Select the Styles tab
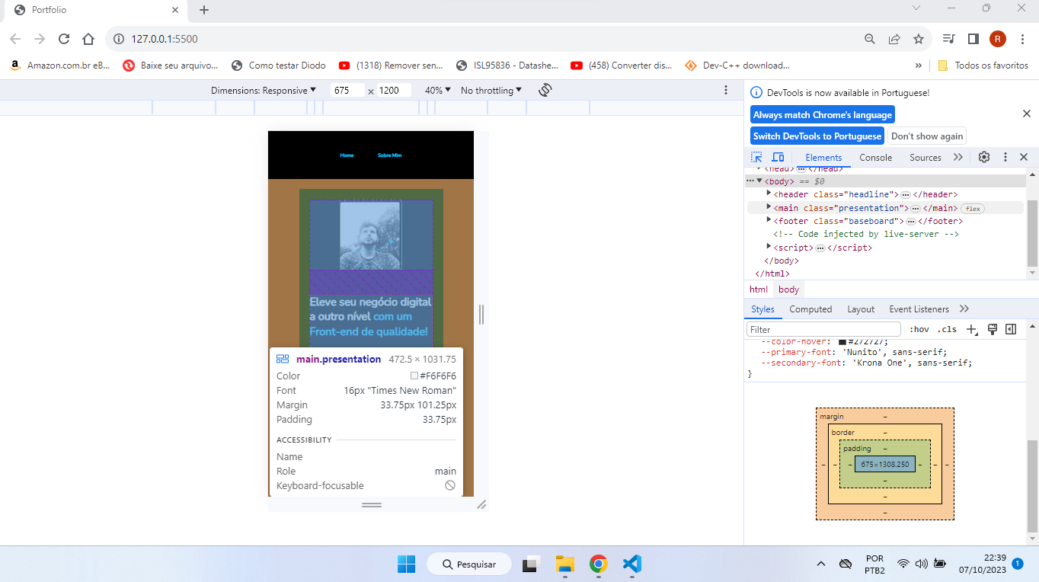This screenshot has width=1039, height=582. [x=762, y=309]
